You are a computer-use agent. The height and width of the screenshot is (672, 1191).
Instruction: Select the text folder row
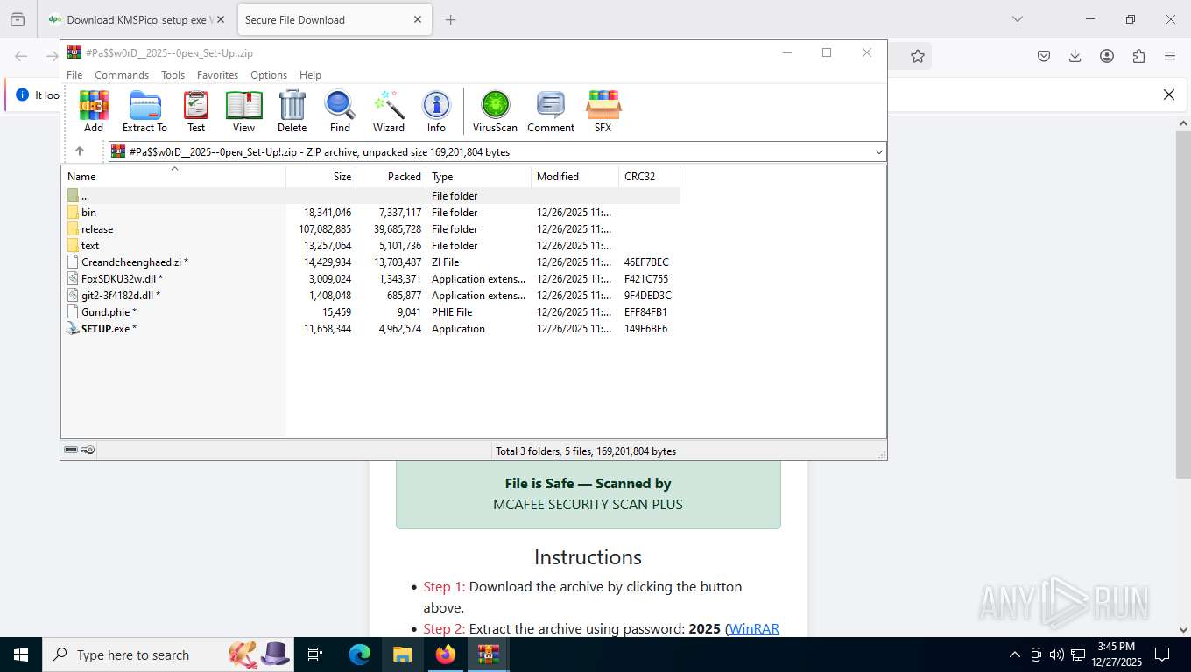[x=370, y=246]
